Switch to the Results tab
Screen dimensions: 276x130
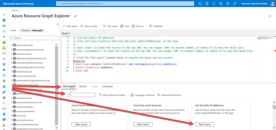[83, 86]
